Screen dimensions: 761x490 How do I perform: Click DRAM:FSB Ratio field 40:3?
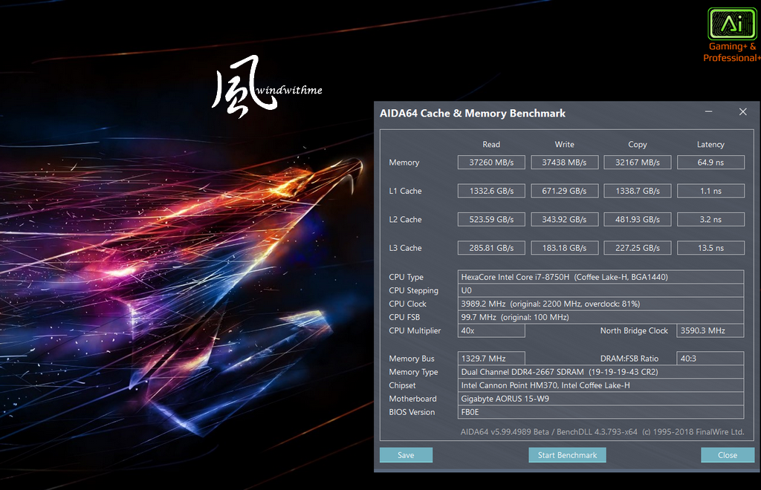point(710,358)
